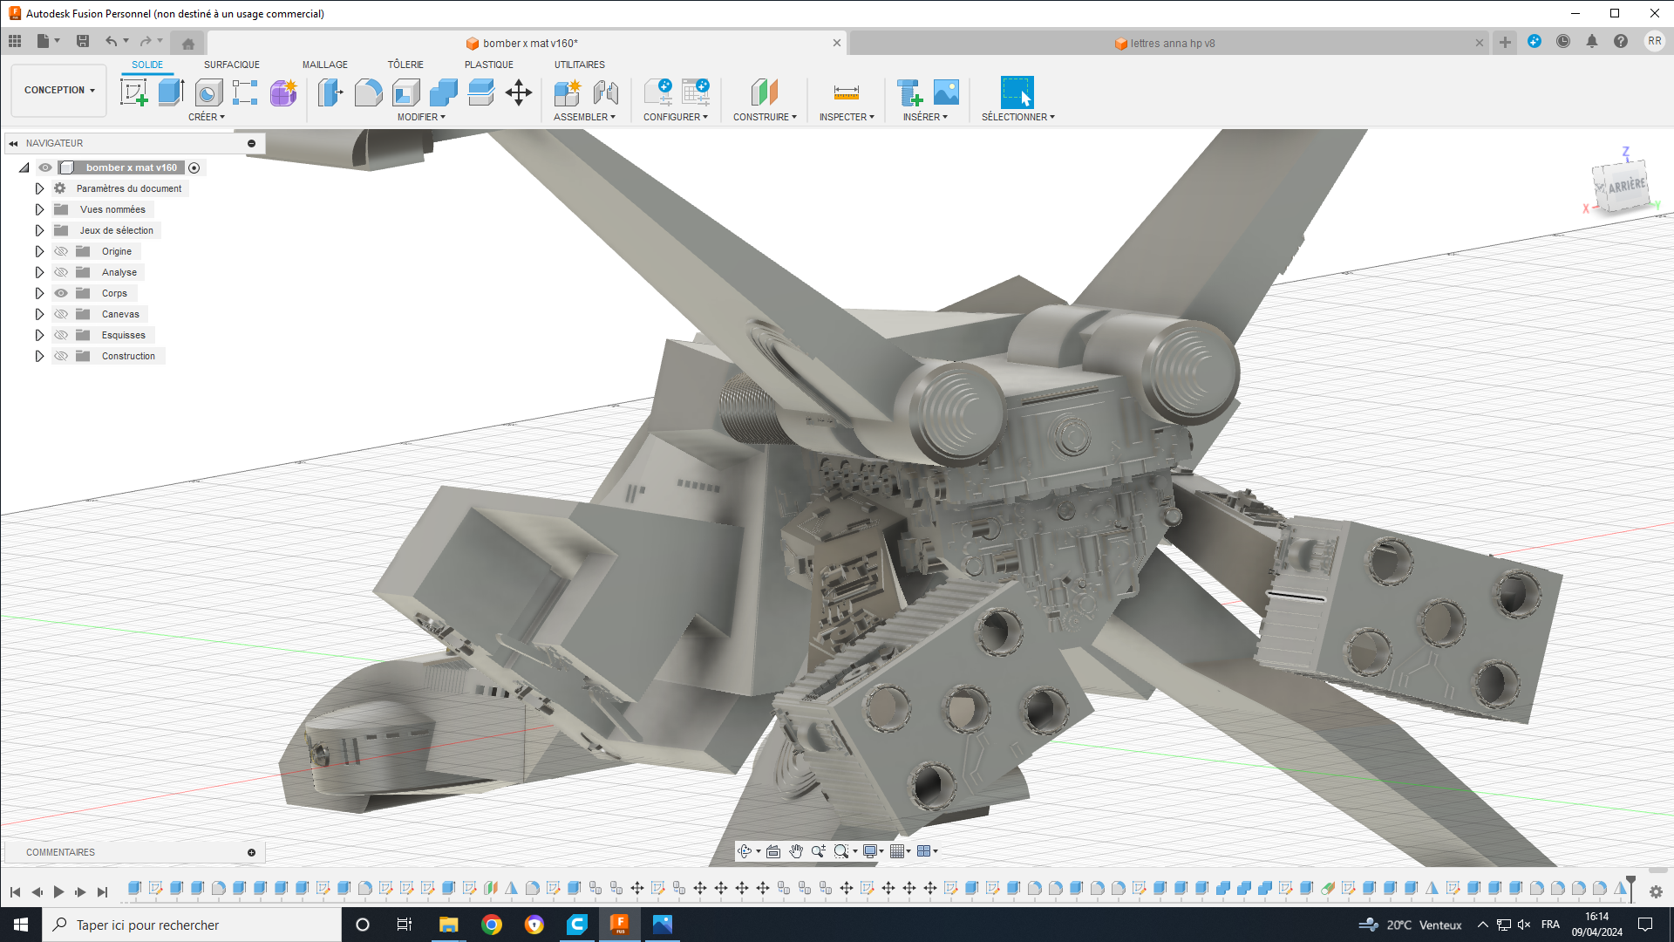This screenshot has width=1674, height=942.
Task: Open Chrome from the taskbar
Action: 492,925
